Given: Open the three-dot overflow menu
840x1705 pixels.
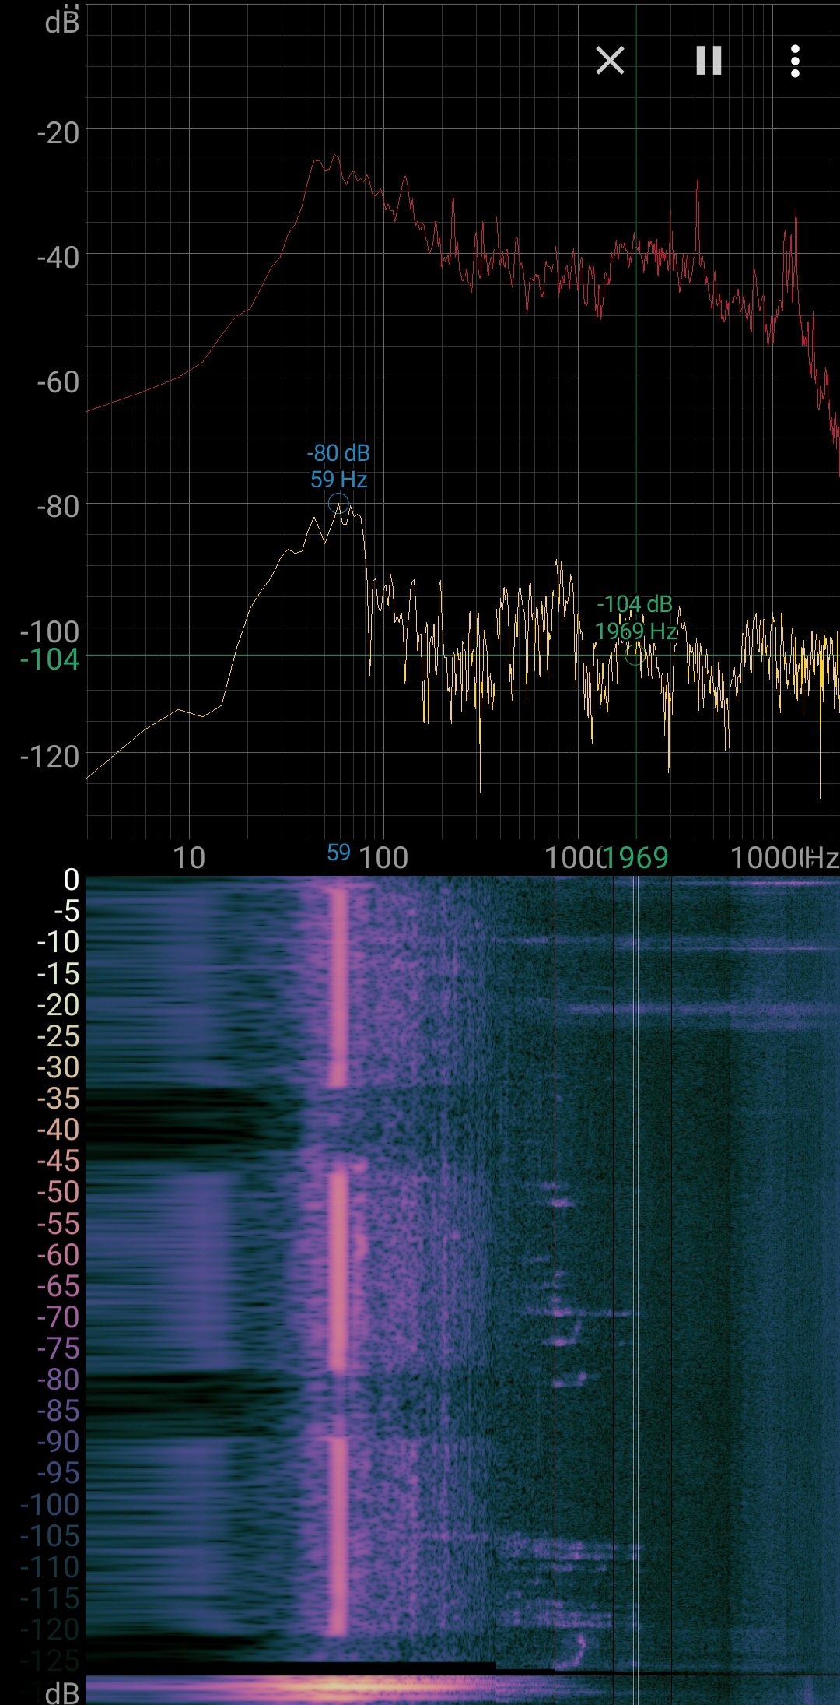Looking at the screenshot, I should click(x=794, y=61).
